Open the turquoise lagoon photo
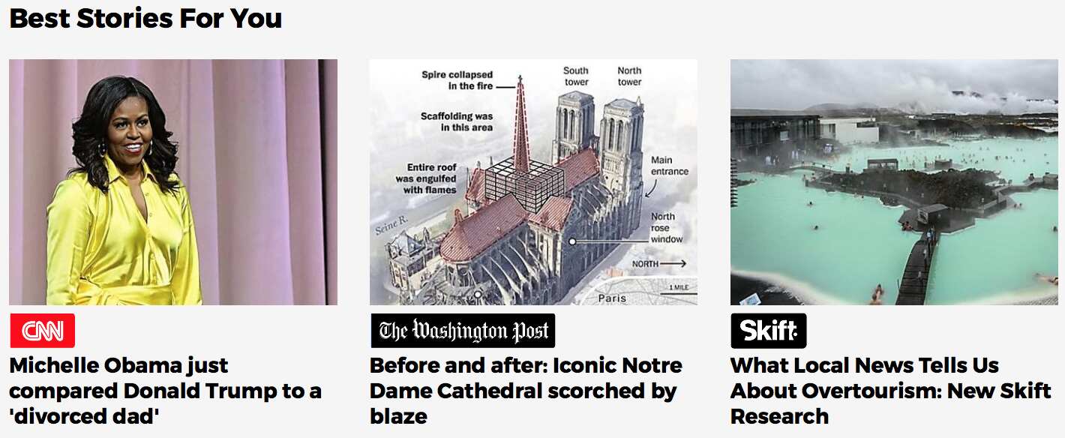Image resolution: width=1065 pixels, height=438 pixels. [x=894, y=182]
